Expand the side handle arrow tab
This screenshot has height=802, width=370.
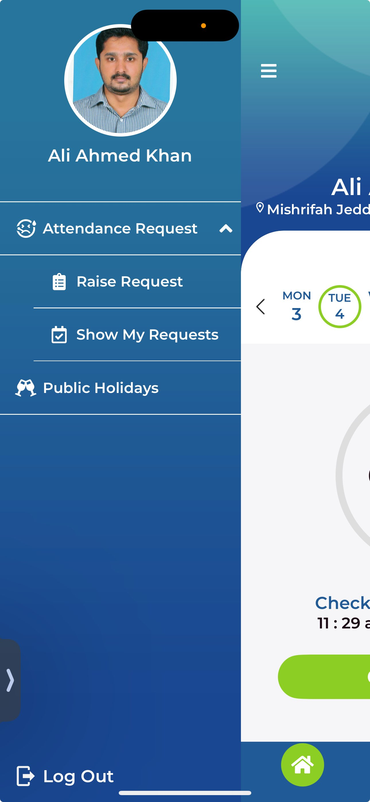pyautogui.click(x=10, y=680)
